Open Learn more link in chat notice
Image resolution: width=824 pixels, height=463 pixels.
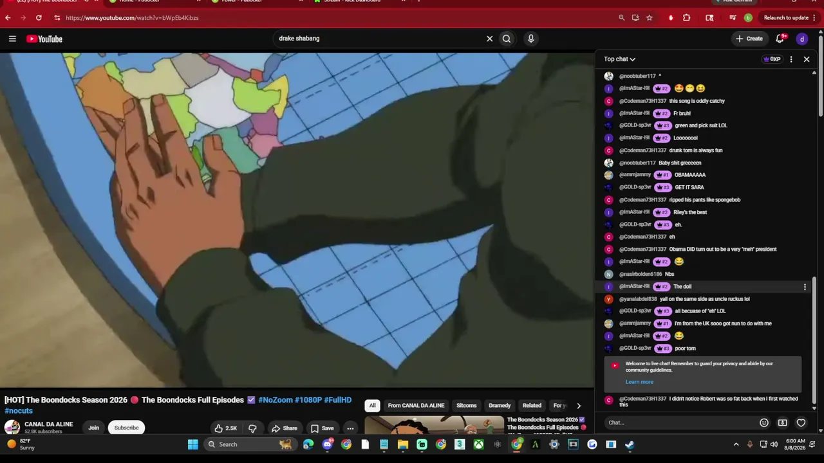[639, 382]
